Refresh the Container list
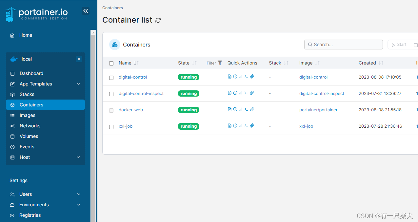 [x=158, y=20]
